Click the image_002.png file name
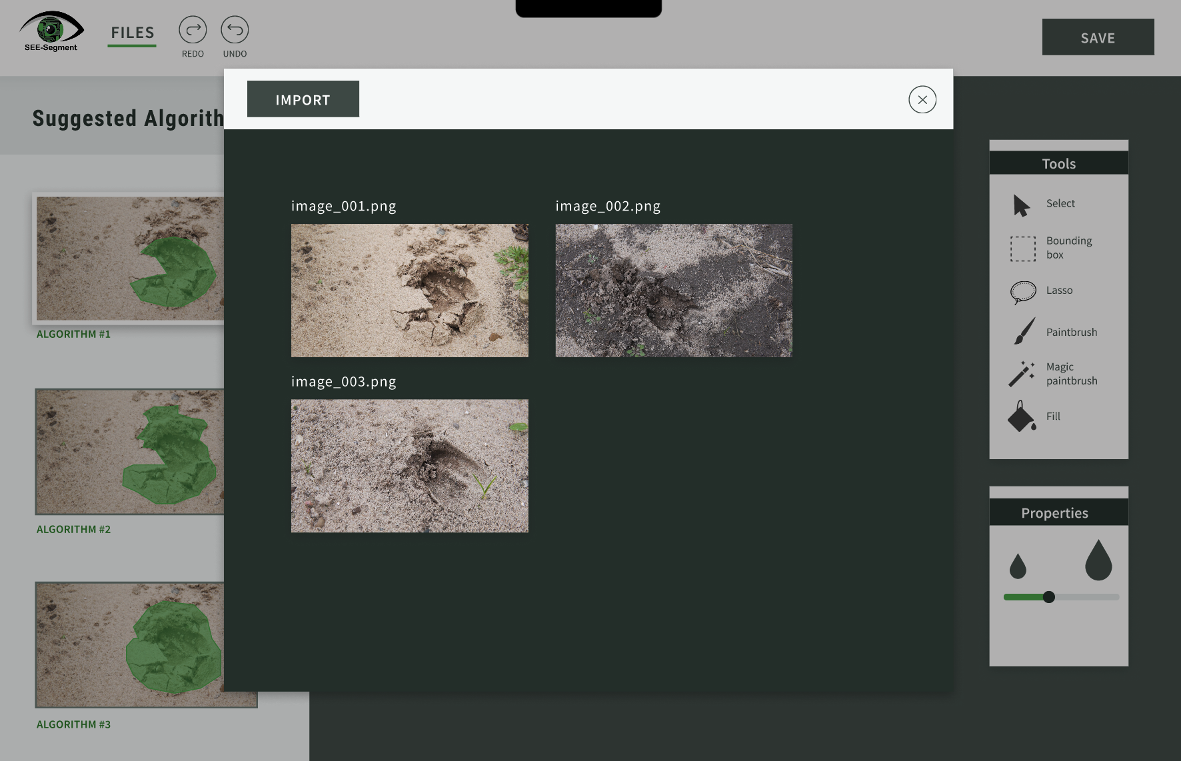1181x761 pixels. (608, 206)
